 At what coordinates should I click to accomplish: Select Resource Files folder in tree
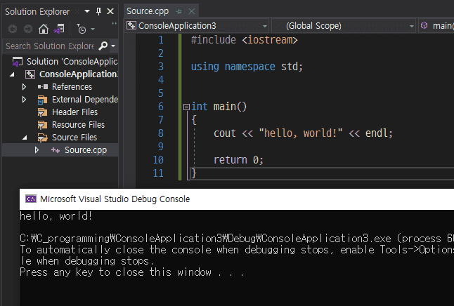coord(78,124)
